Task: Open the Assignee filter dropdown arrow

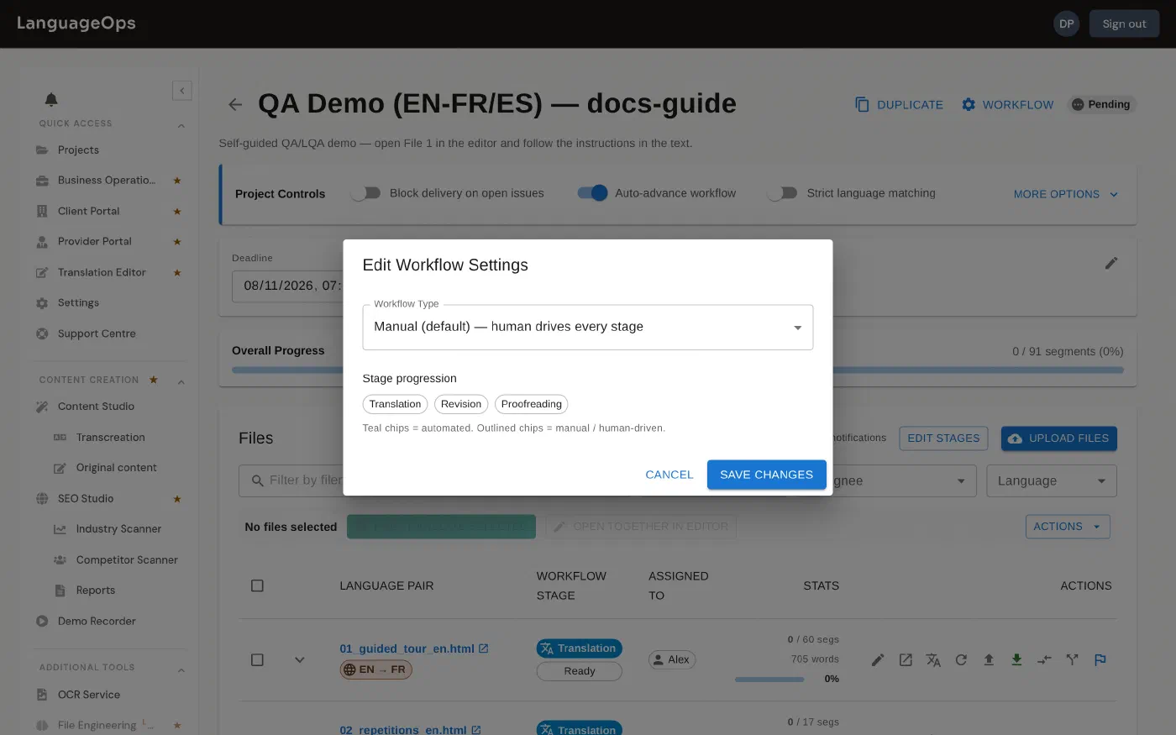Action: click(961, 481)
